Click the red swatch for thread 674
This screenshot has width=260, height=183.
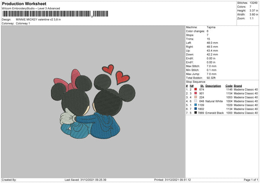coord(195,89)
